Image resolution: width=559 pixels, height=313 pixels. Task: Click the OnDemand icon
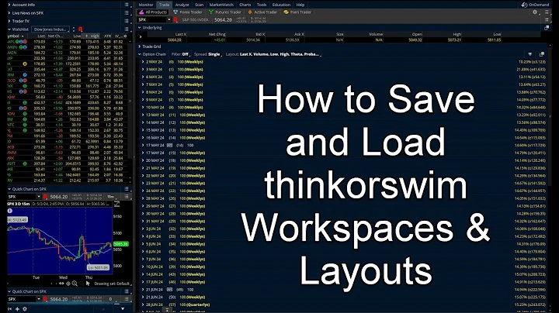pyautogui.click(x=524, y=5)
